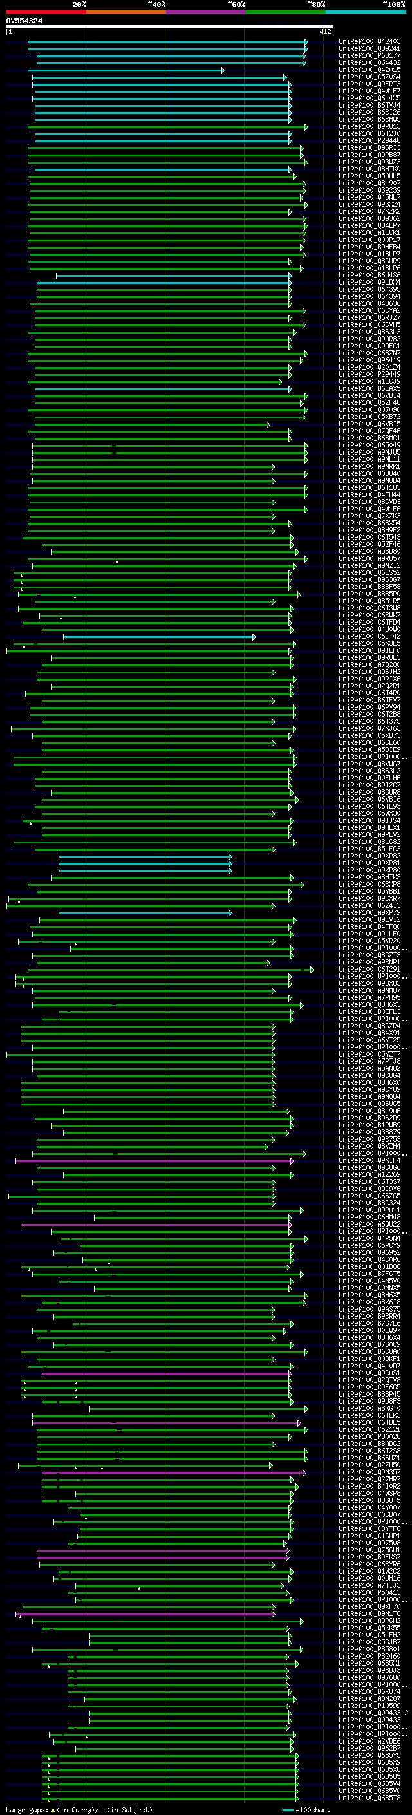
Task: Select label UniRef100_Q8L907
Action: click(x=370, y=183)
